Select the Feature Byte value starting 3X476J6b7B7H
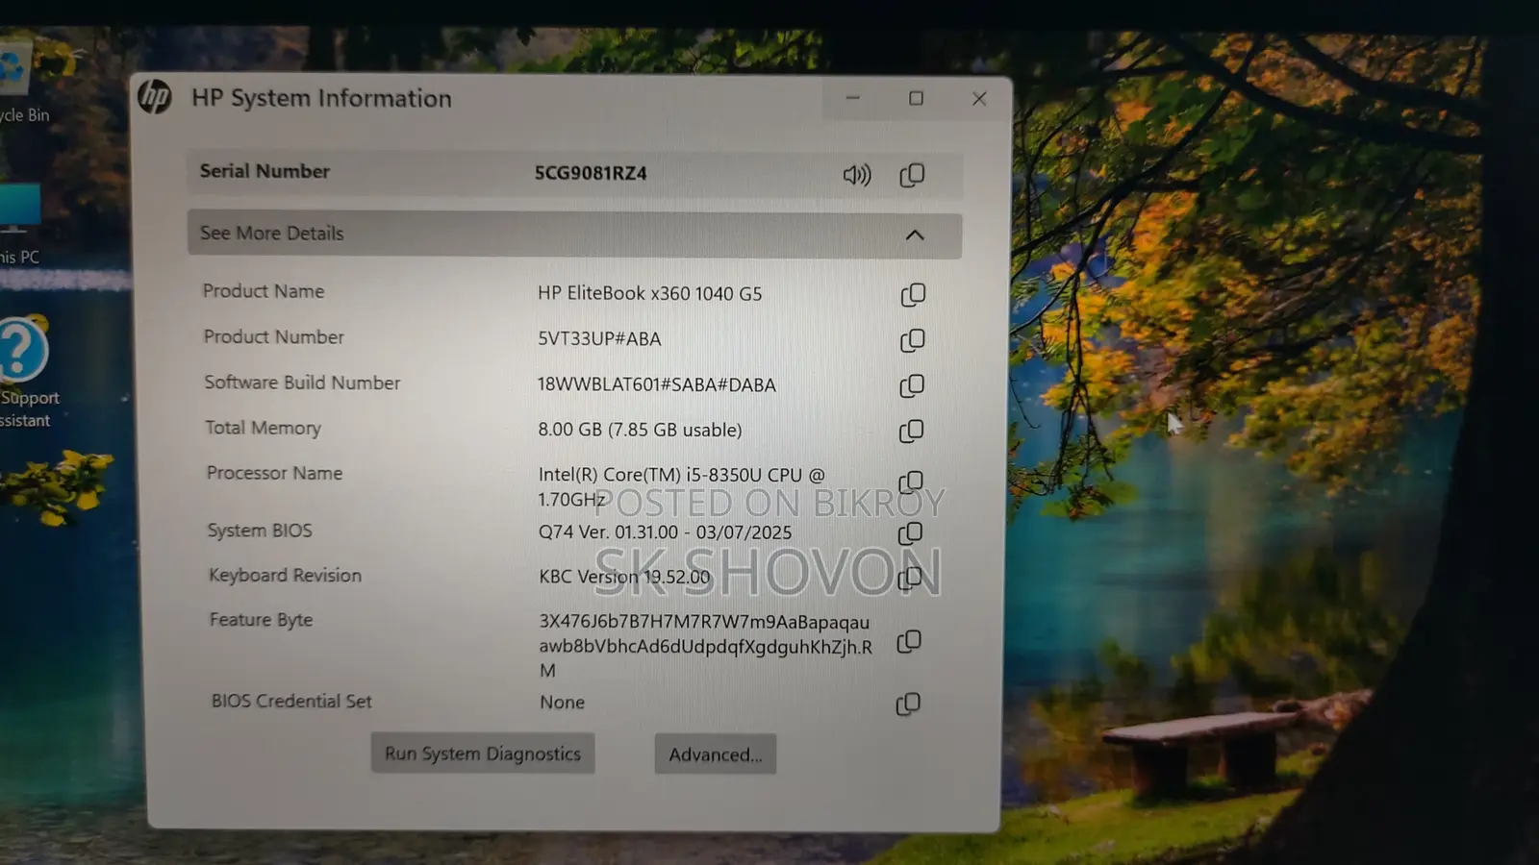The height and width of the screenshot is (865, 1539). coord(706,646)
